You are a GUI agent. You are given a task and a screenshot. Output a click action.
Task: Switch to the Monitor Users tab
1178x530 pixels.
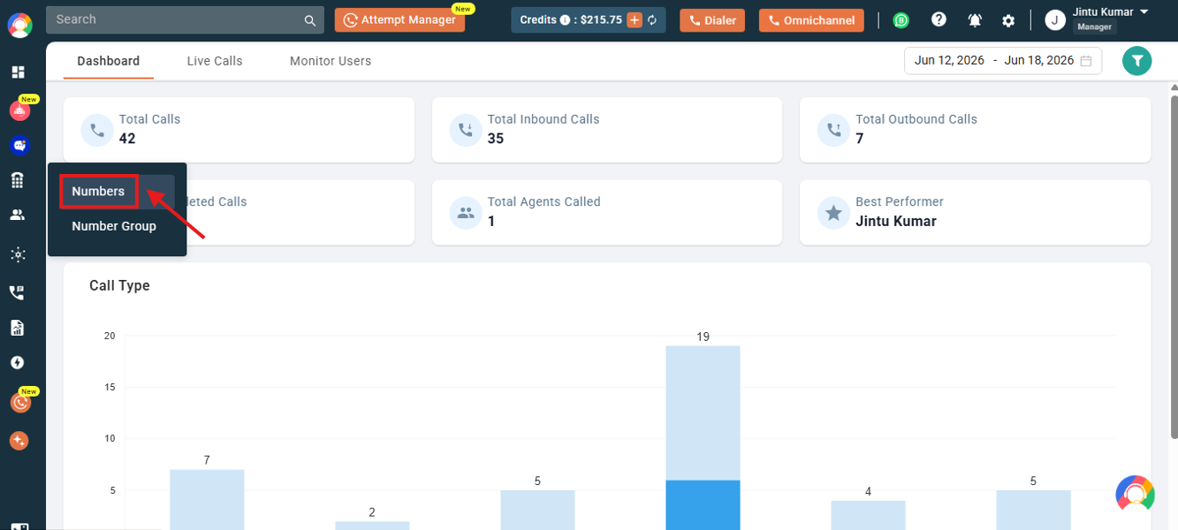[331, 61]
